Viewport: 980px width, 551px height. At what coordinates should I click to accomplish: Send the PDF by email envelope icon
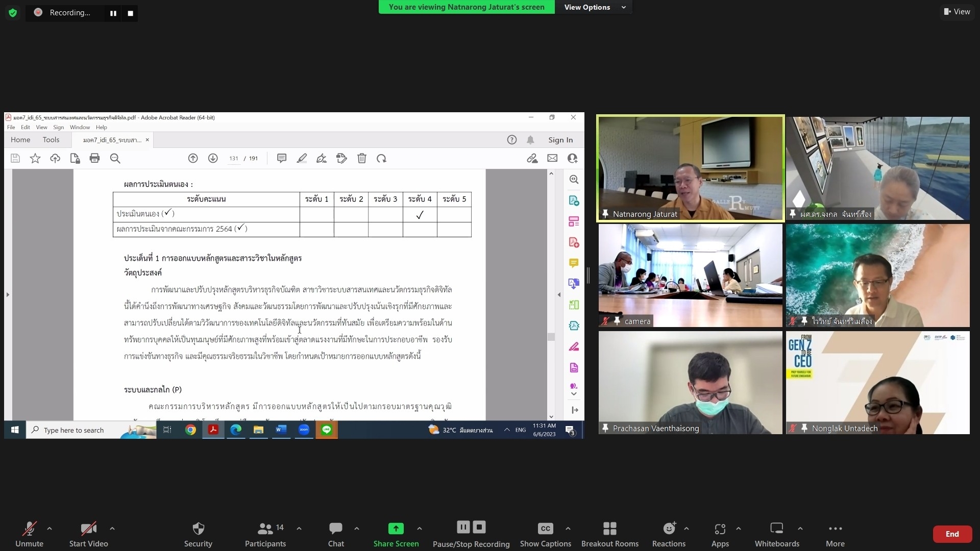(552, 159)
